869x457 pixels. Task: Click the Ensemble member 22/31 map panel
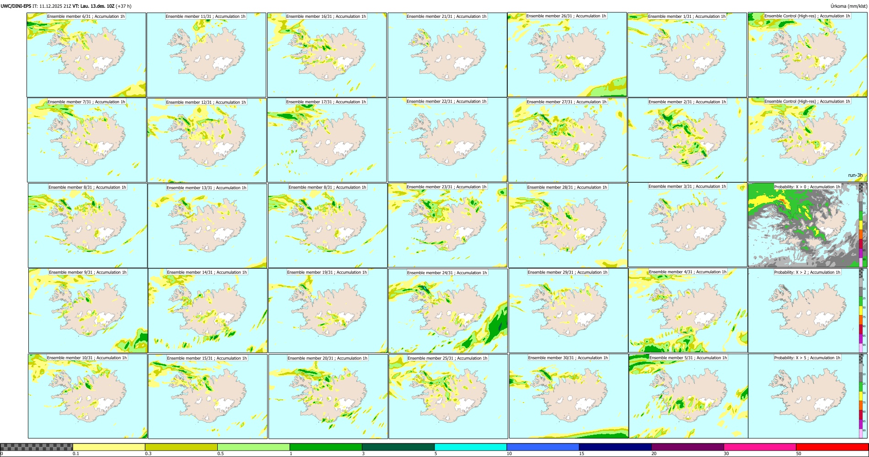447,140
